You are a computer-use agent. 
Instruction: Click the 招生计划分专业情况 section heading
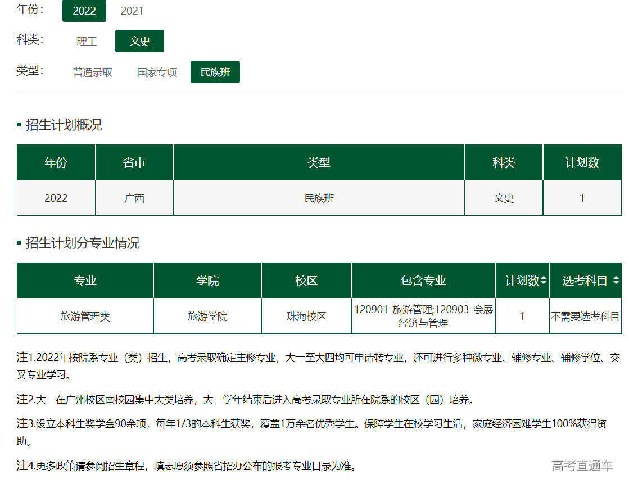click(x=82, y=243)
